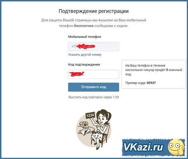This screenshot has height=159, width=188.
Task: Click the Отправить код button
Action: click(93, 87)
